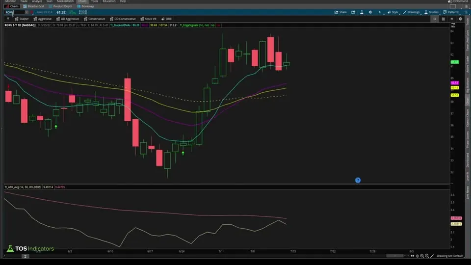This screenshot has height=265, width=471.
Task: Click the crosshair pan icon
Action: click(417, 256)
